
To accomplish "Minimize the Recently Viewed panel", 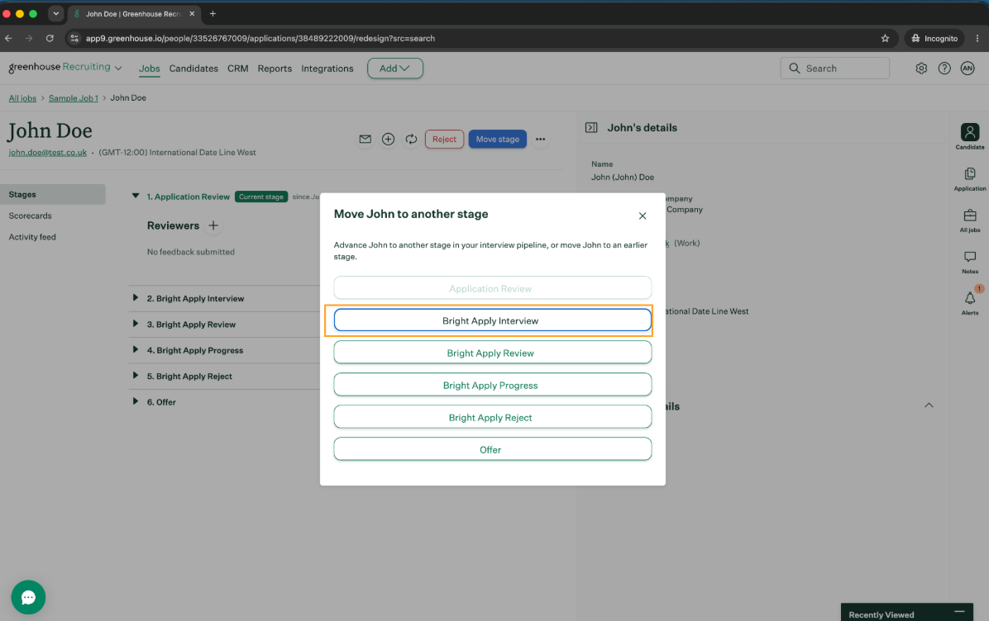I will (959, 612).
